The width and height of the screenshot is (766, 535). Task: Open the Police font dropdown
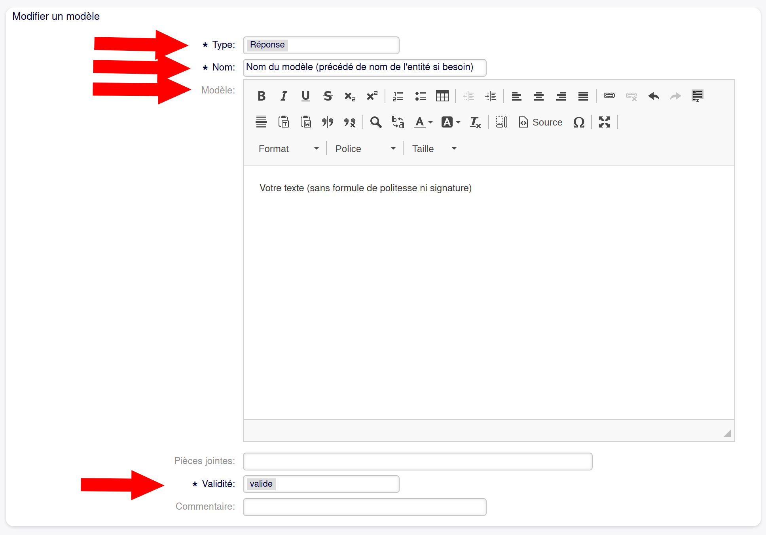coord(365,149)
